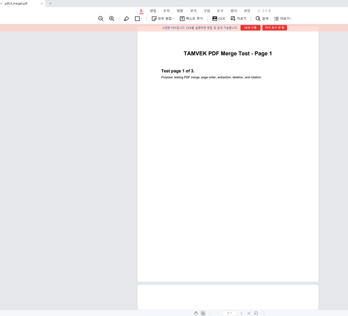Go to the 주석 comment tab
The image size is (348, 316).
pyautogui.click(x=167, y=11)
